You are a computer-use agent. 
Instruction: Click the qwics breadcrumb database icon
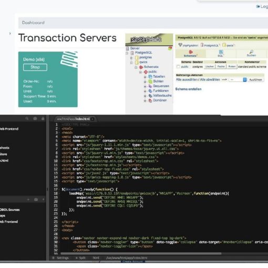224,45
